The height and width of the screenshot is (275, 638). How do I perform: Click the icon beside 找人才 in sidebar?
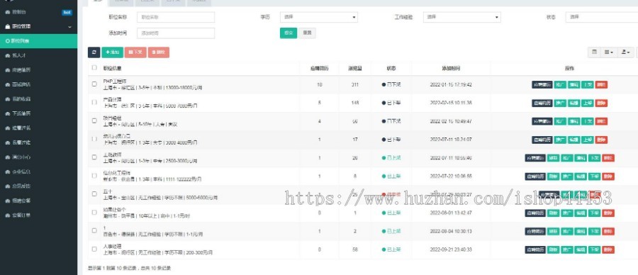point(7,55)
